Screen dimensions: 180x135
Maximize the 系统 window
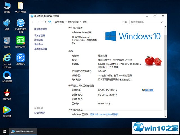click(155, 16)
